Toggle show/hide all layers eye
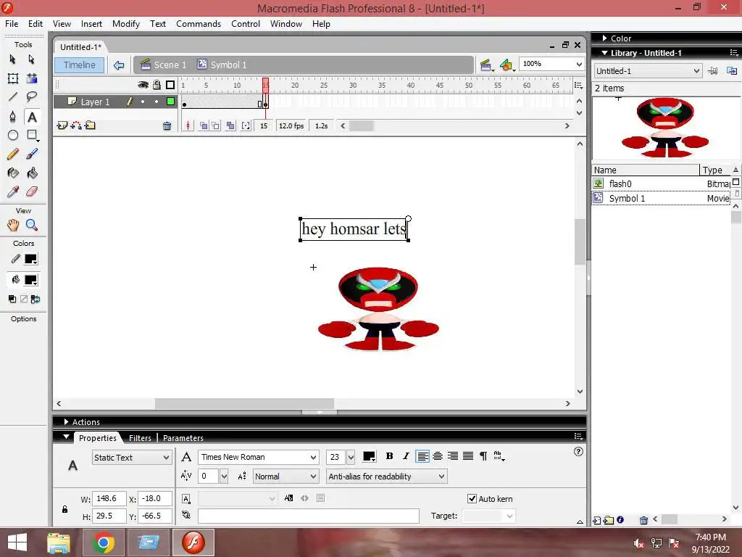This screenshot has height=557, width=742. coord(143,85)
